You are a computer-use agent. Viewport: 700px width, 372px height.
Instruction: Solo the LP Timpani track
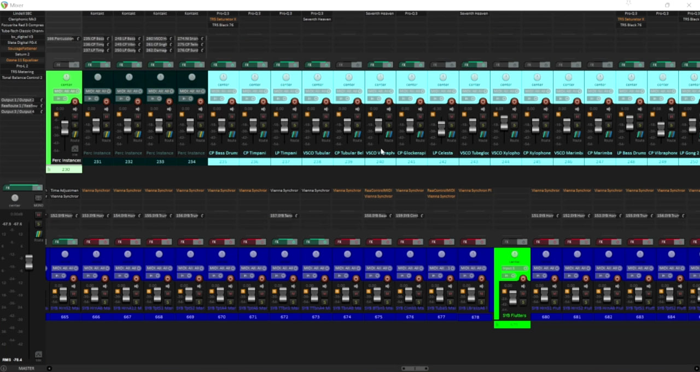click(x=294, y=125)
